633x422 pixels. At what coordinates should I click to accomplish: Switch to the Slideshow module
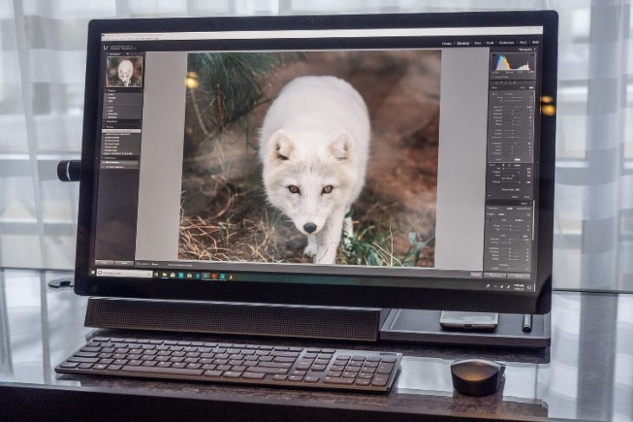coord(506,42)
